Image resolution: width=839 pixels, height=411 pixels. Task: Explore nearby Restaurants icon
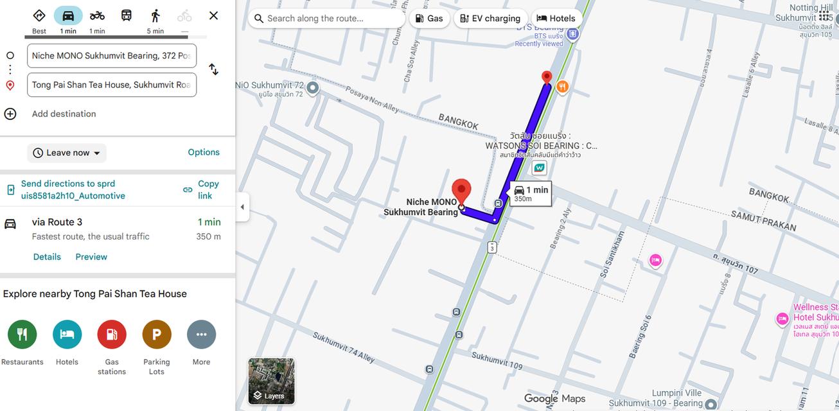[x=22, y=335]
